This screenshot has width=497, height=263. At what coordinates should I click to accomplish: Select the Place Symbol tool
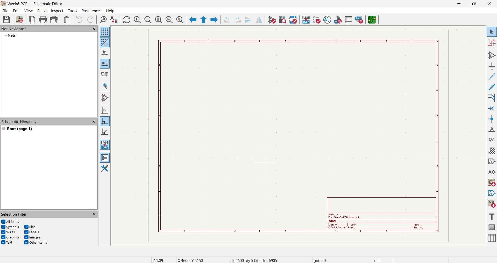click(492, 55)
